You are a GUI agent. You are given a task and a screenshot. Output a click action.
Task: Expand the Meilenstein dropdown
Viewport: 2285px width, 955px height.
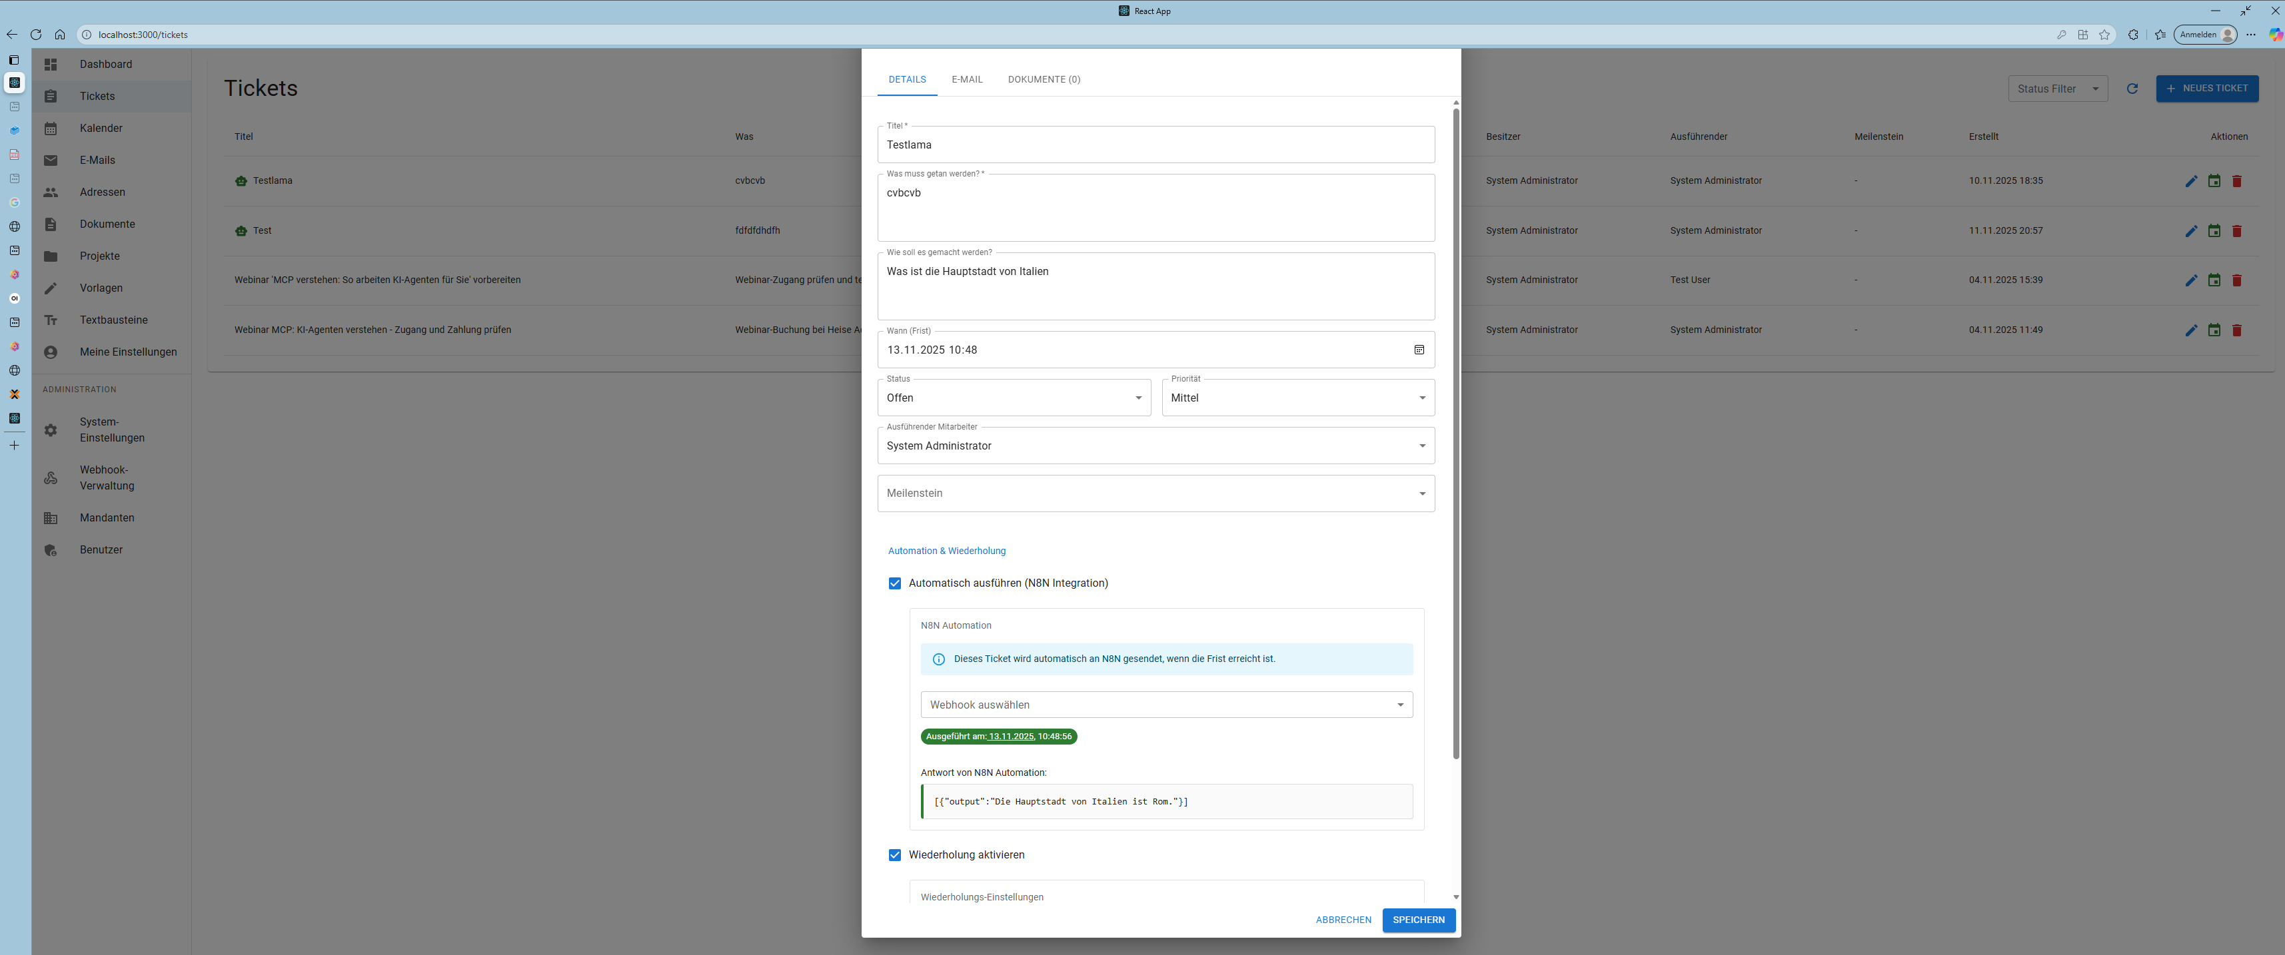(x=1155, y=494)
